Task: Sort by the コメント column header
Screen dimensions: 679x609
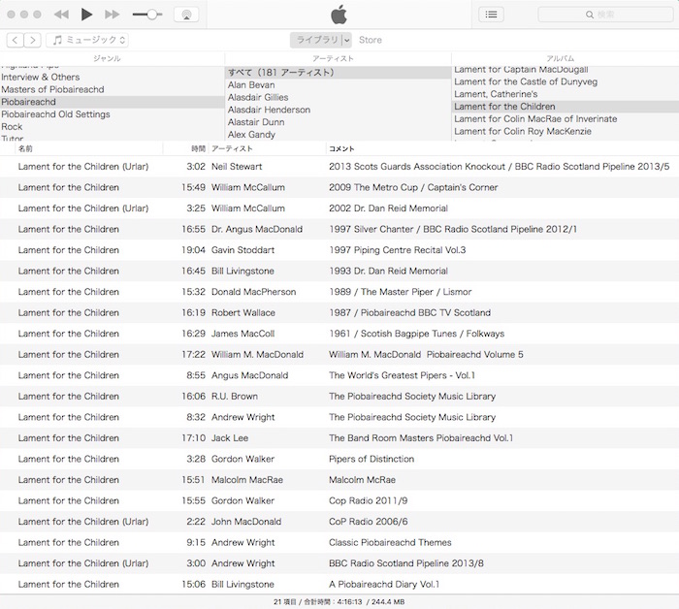Action: (x=342, y=148)
